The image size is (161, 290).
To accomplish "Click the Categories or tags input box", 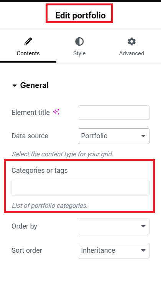I will point(80,187).
